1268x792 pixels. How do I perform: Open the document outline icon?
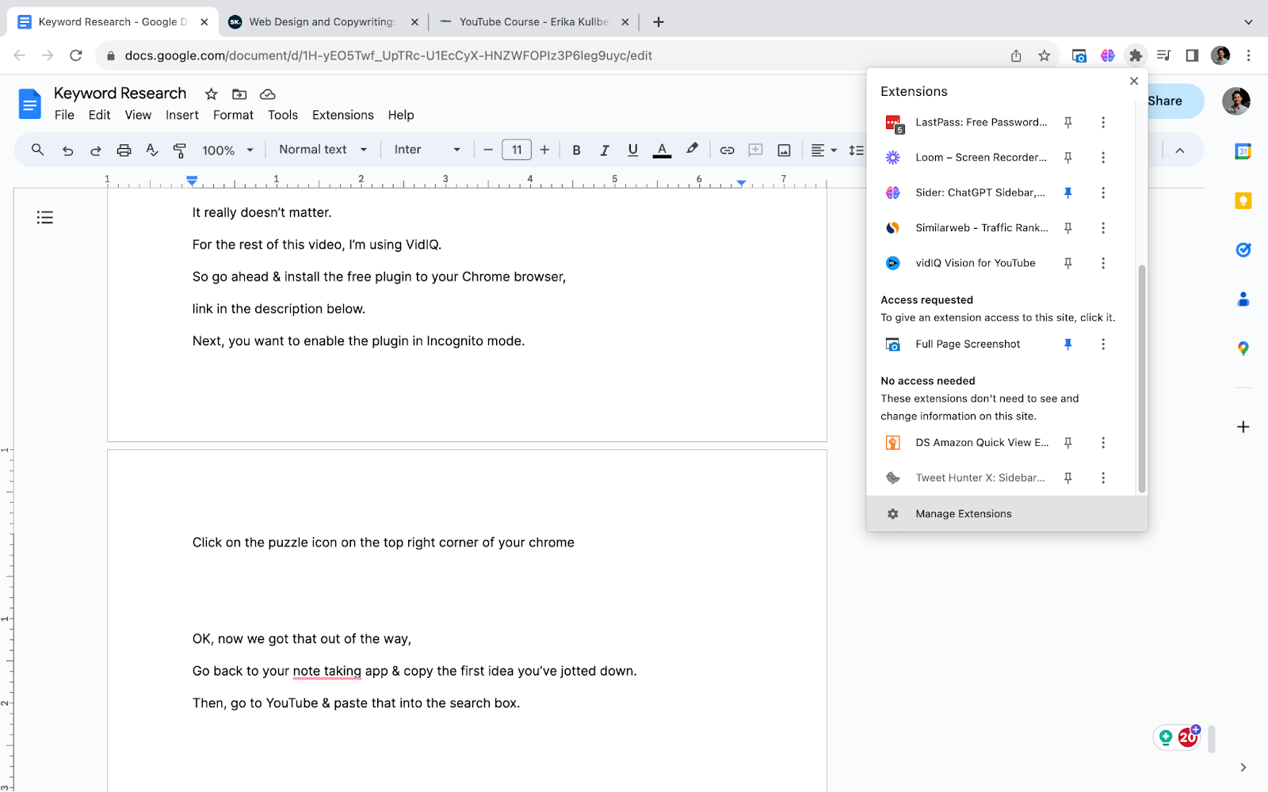(x=45, y=217)
